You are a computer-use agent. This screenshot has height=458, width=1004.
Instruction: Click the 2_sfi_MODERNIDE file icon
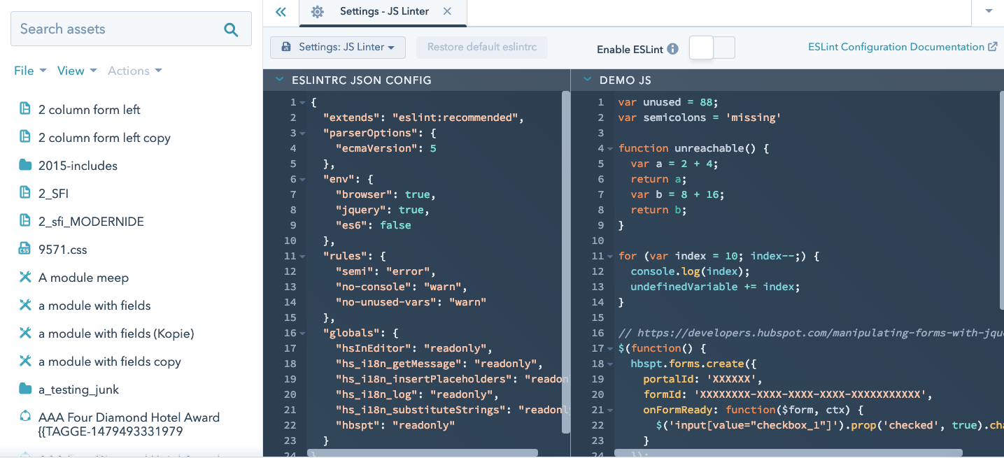tap(25, 220)
